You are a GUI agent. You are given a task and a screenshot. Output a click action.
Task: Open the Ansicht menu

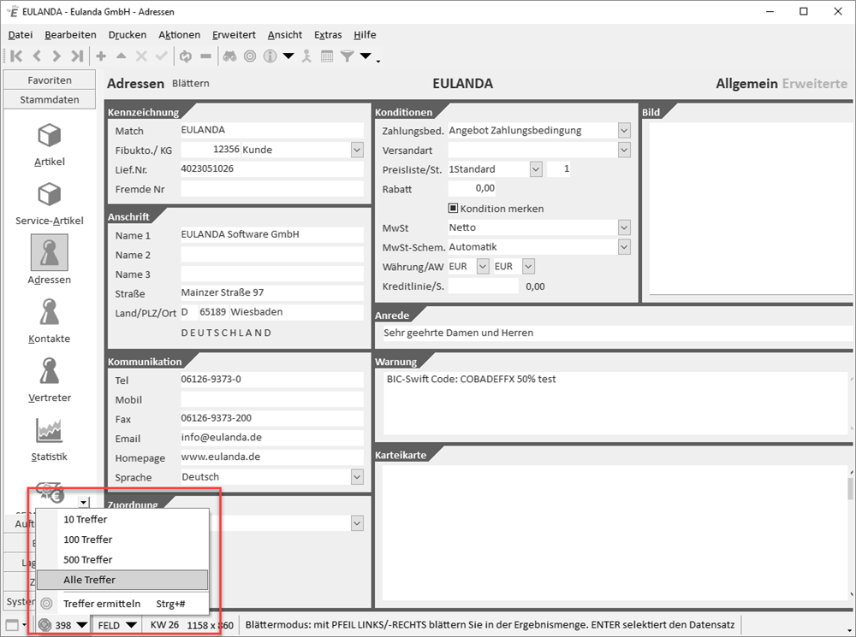tap(284, 34)
